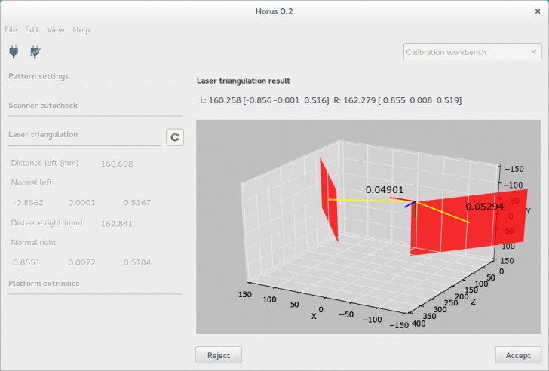The image size is (549, 371).
Task: Click Normal left value 0.5167
Action: click(137, 202)
